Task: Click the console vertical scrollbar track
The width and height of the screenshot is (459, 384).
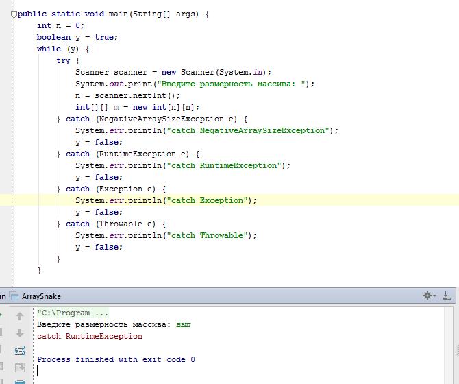Action: point(449,346)
